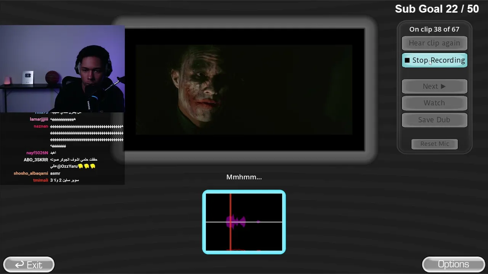Image resolution: width=488 pixels, height=274 pixels.
Task: Click the "On clip 38 of 67" counter
Action: click(434, 29)
